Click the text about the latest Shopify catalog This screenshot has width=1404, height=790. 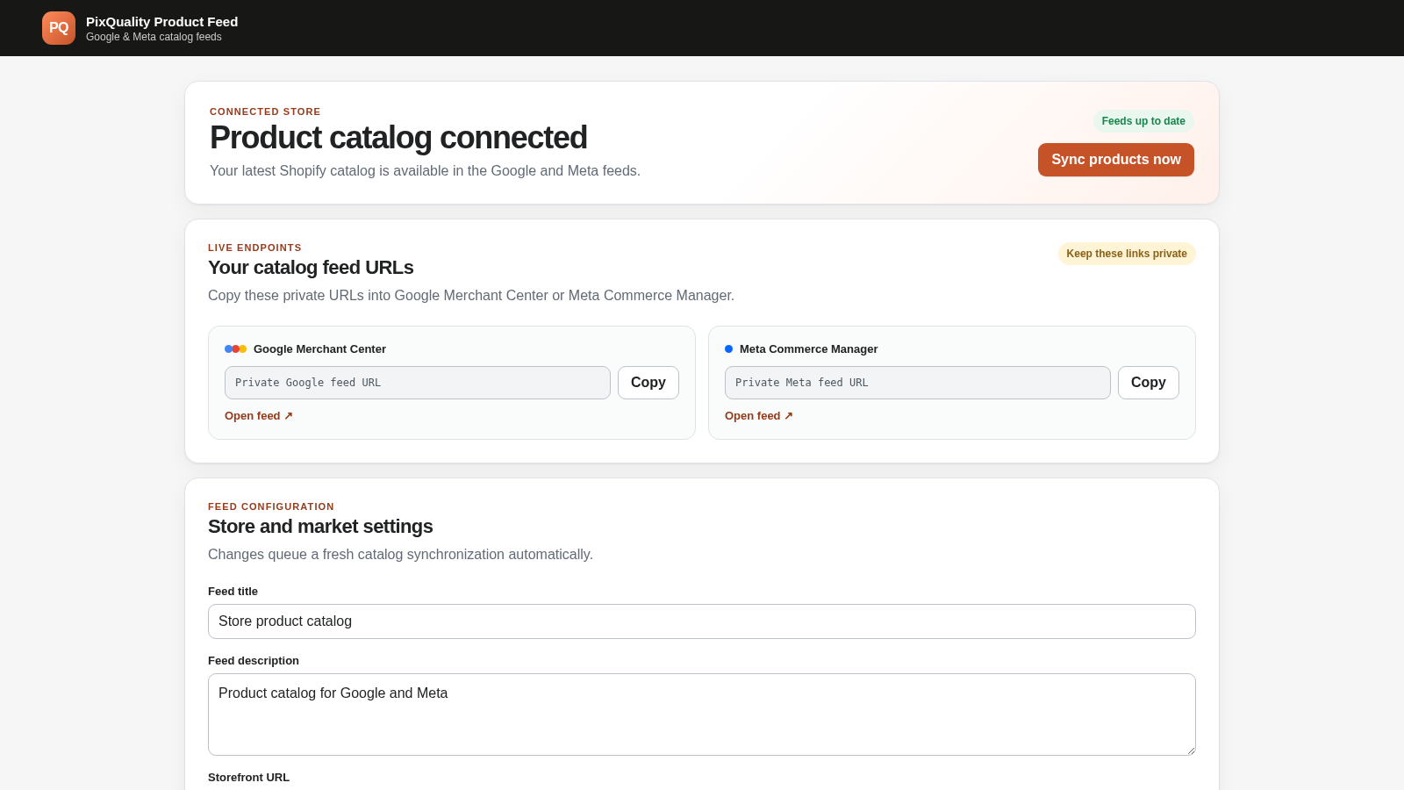coord(425,171)
